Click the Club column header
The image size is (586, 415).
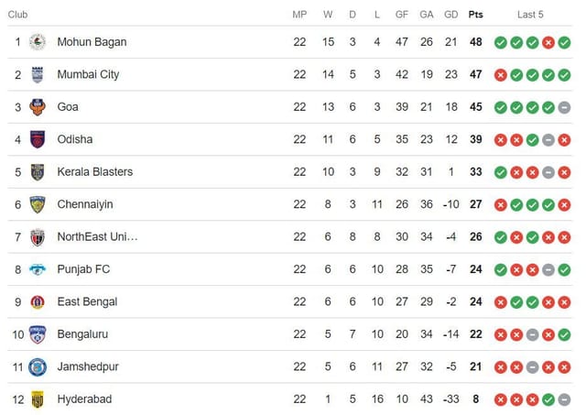click(x=18, y=15)
